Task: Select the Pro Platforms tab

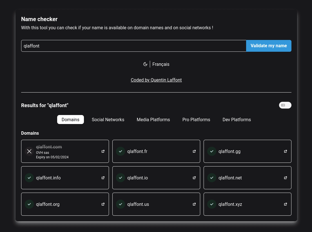Action: (196, 120)
